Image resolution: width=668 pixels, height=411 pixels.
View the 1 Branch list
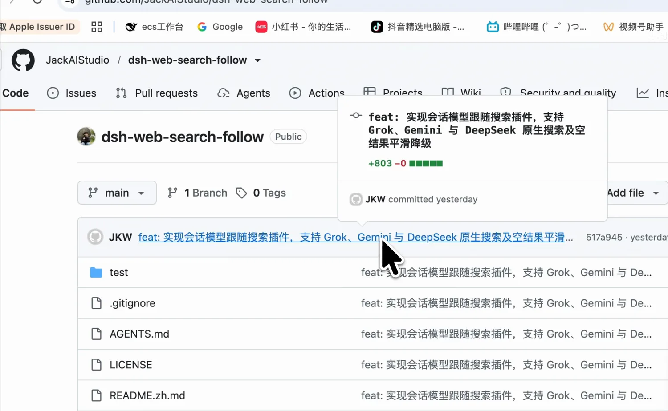point(197,193)
